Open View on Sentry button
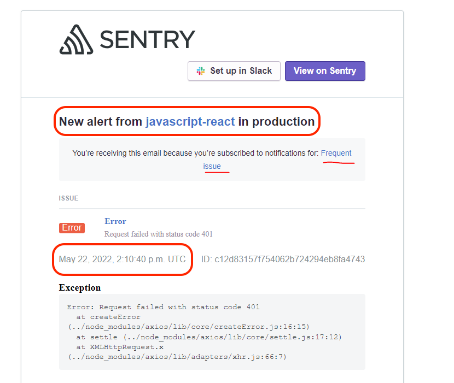Image resolution: width=454 pixels, height=383 pixels. 325,71
